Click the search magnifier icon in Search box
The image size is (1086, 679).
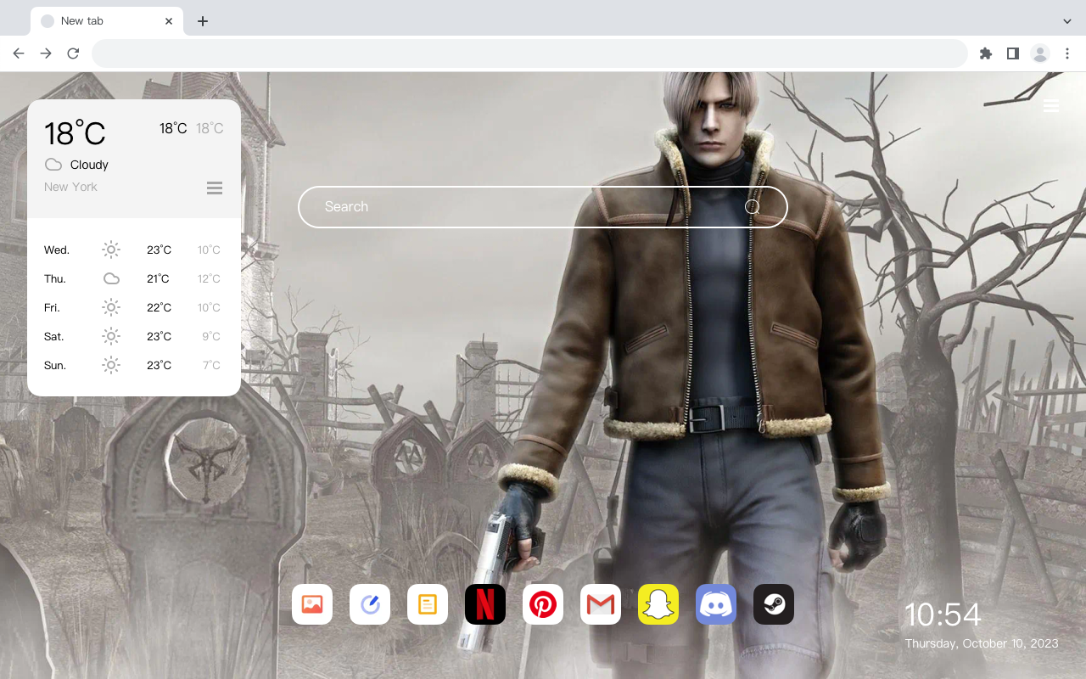(753, 206)
